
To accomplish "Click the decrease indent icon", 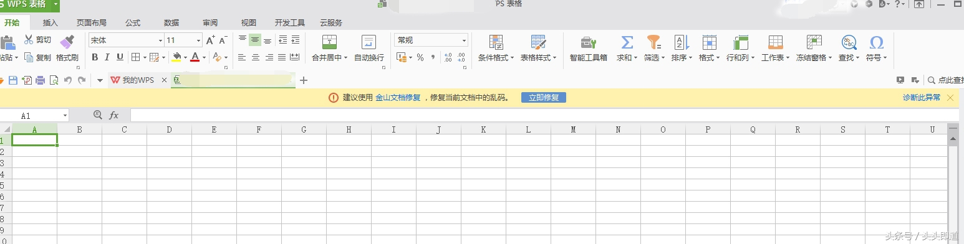I will 282,40.
